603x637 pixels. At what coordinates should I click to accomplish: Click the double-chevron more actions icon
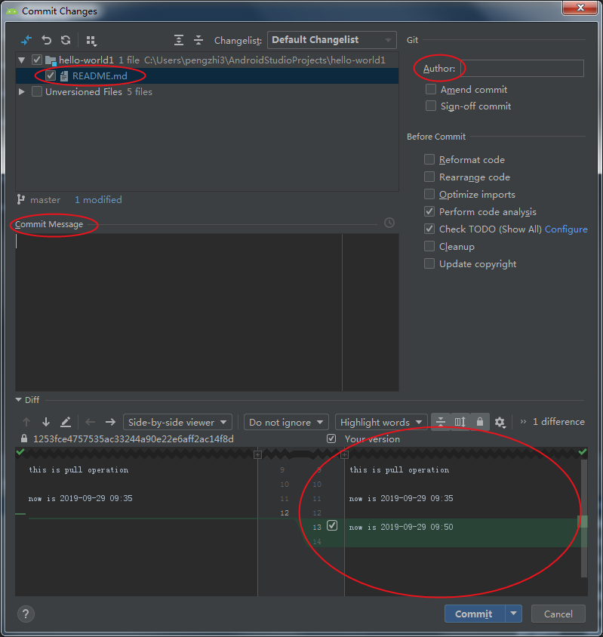click(523, 422)
